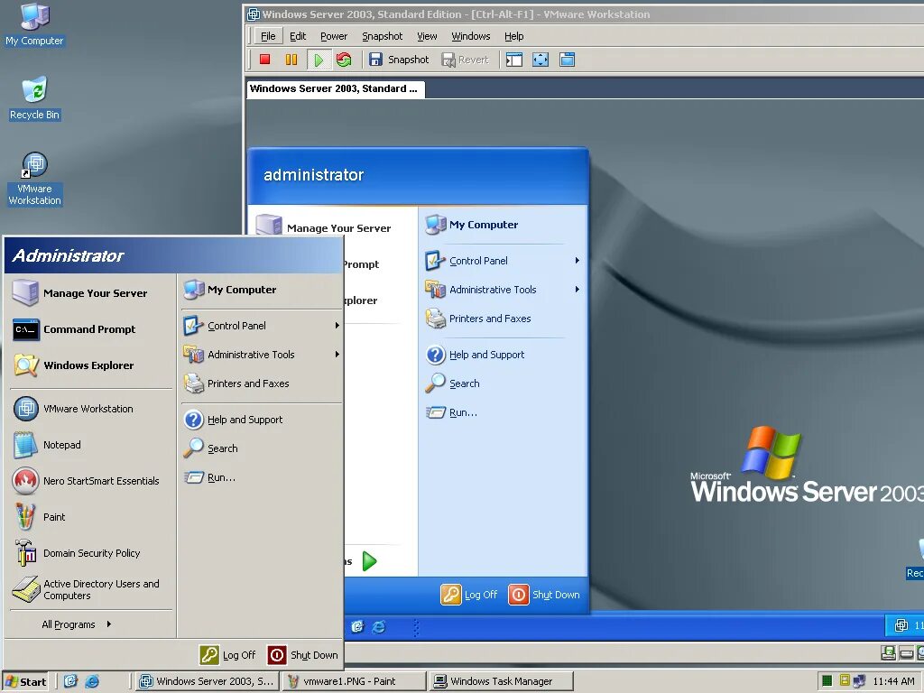Switch to vmware1.PNG - Paint taskbar button
This screenshot has height=693, width=924.
click(x=354, y=681)
